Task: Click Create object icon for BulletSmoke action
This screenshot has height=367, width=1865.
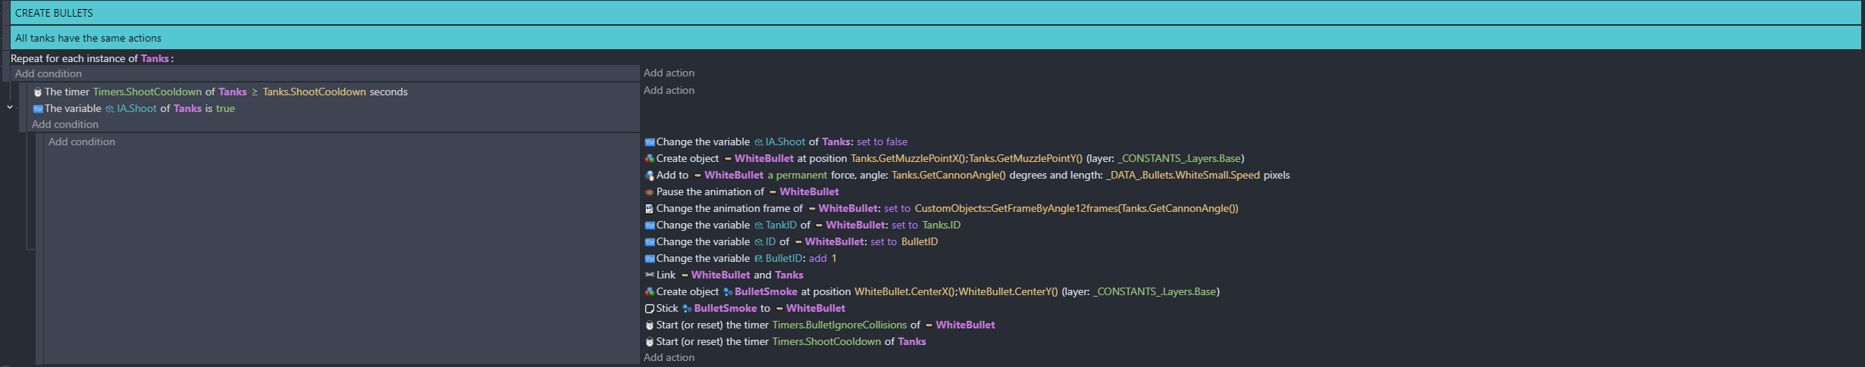Action: pos(649,292)
